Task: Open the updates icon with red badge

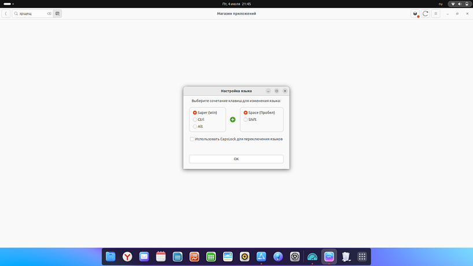Action: (415, 13)
